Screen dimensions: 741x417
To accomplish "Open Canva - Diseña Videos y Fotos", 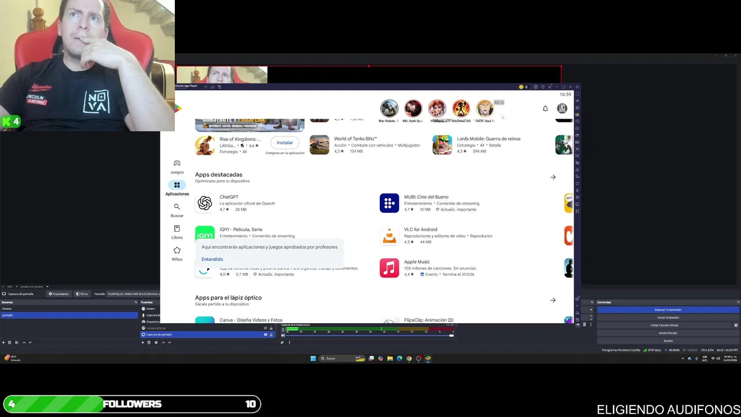I will point(251,320).
